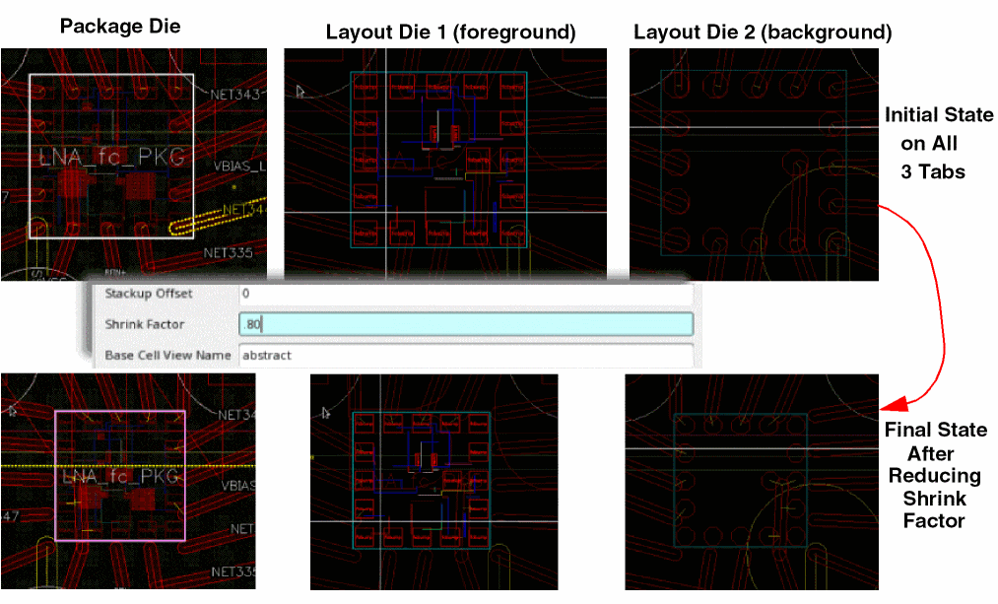Click NET335 label in final-state Package Die view
The image size is (998, 604).
click(233, 571)
